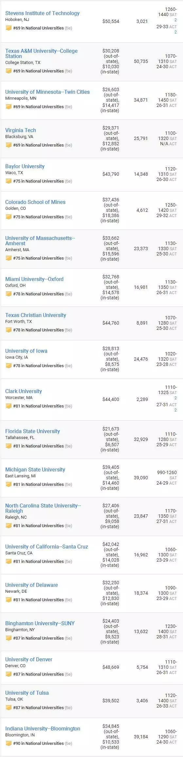Open University of California--Santa Cruz page

46,547
